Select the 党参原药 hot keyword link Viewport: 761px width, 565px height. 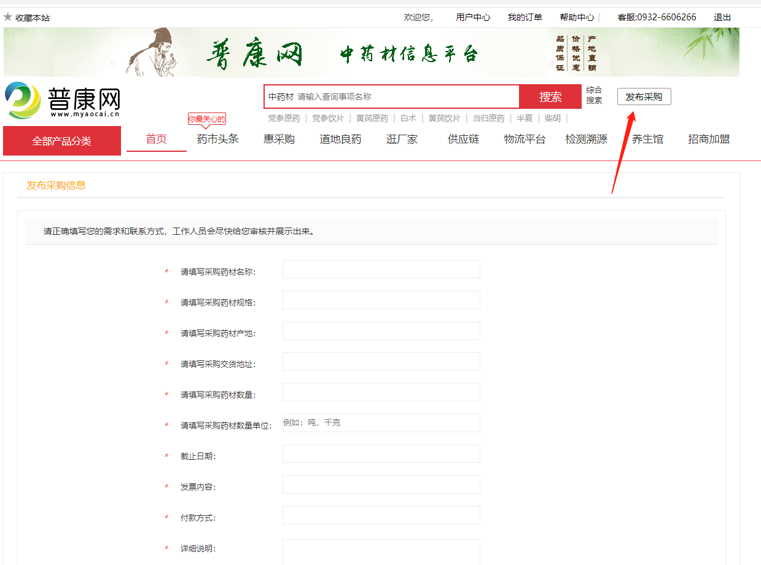[x=284, y=118]
